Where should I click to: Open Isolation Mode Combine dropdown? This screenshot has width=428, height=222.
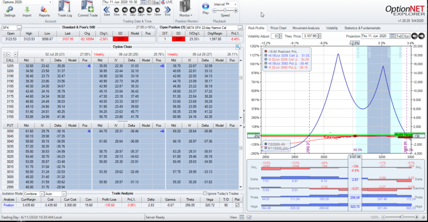coord(42,194)
